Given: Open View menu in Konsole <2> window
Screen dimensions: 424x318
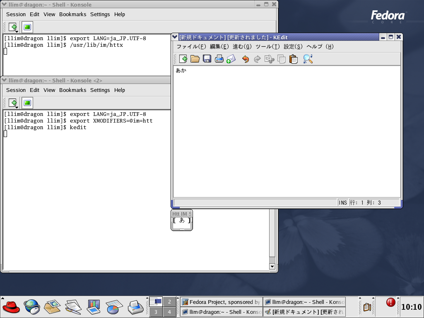Looking at the screenshot, I should pyautogui.click(x=49, y=90).
